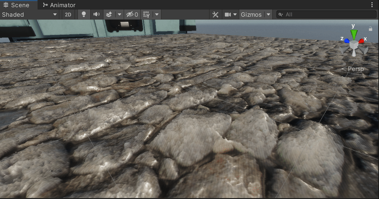The height and width of the screenshot is (199, 379).
Task: Switch to the Animator tab
Action: [59, 5]
